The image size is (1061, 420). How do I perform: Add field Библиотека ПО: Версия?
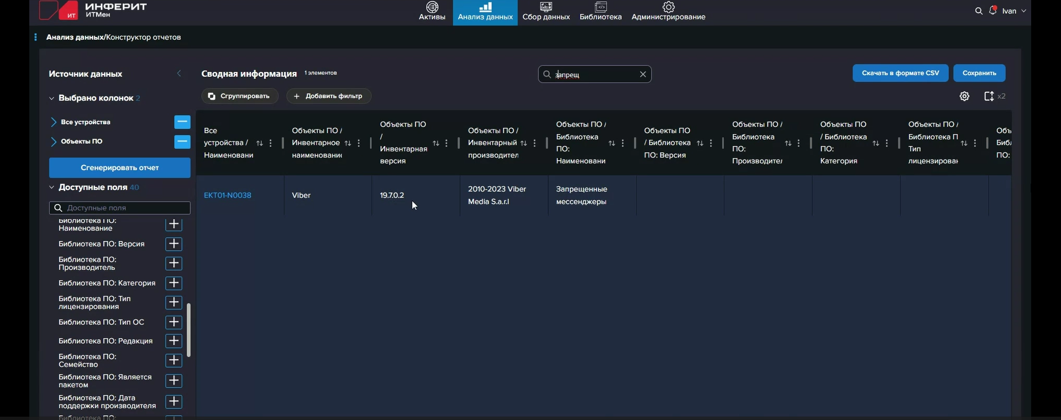click(x=174, y=244)
